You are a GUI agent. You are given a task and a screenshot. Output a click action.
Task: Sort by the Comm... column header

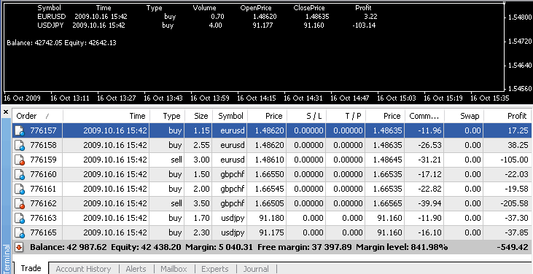[424, 116]
